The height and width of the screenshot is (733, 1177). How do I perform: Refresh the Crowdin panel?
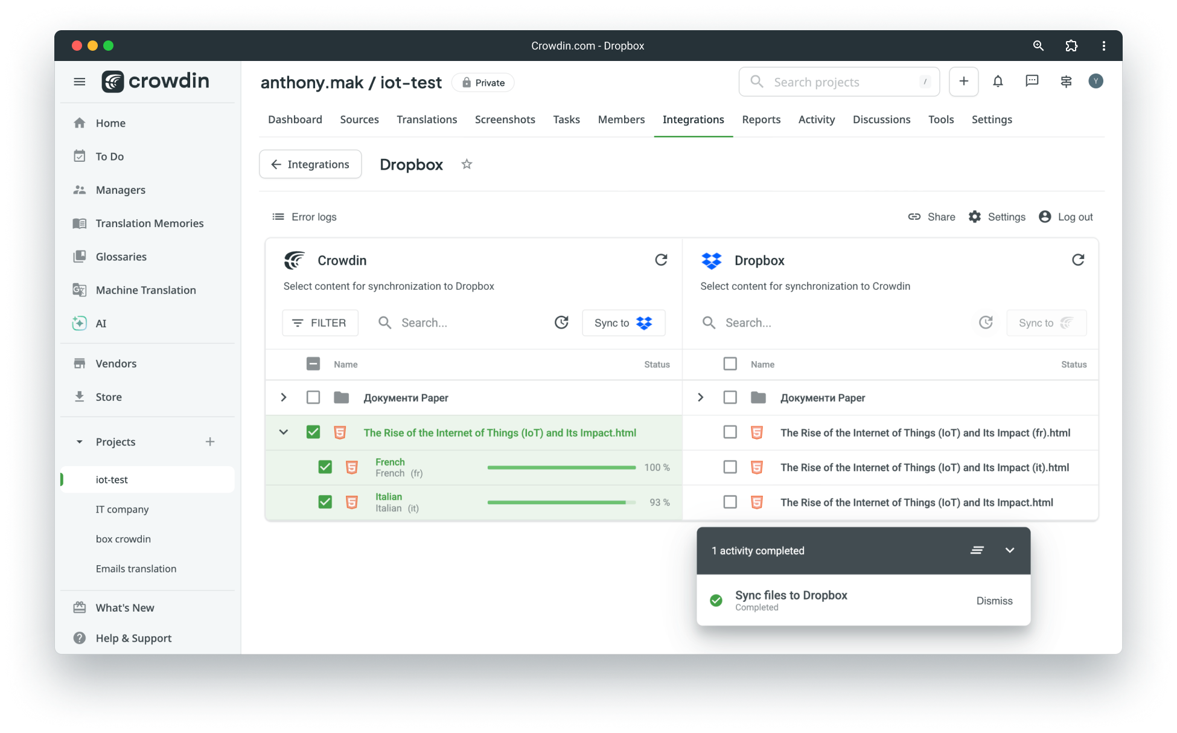(x=661, y=260)
